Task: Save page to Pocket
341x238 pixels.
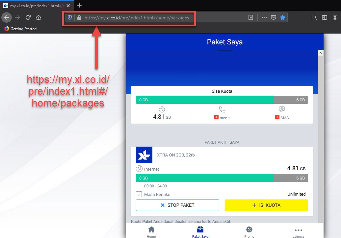Action: click(274, 17)
